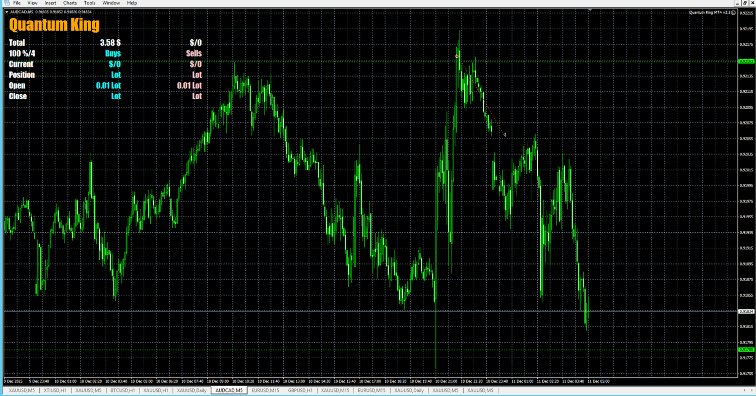Click the chart tabs scroll-right arrow
The width and height of the screenshot is (756, 396).
coord(751,390)
